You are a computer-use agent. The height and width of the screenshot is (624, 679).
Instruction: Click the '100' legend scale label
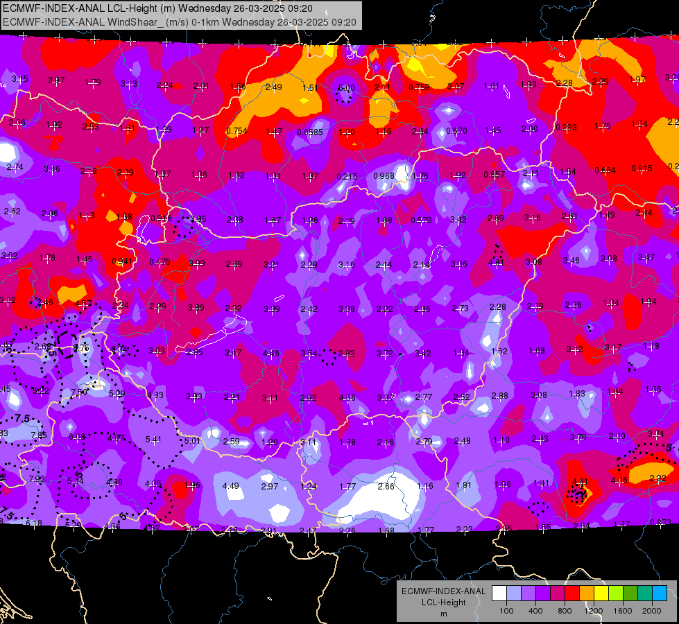coord(506,611)
